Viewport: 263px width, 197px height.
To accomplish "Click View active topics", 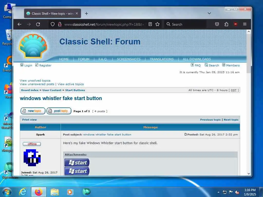I will [71, 84].
